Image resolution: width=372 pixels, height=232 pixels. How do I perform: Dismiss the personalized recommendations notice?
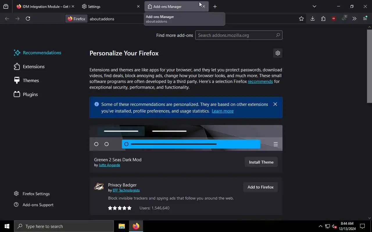point(275,104)
